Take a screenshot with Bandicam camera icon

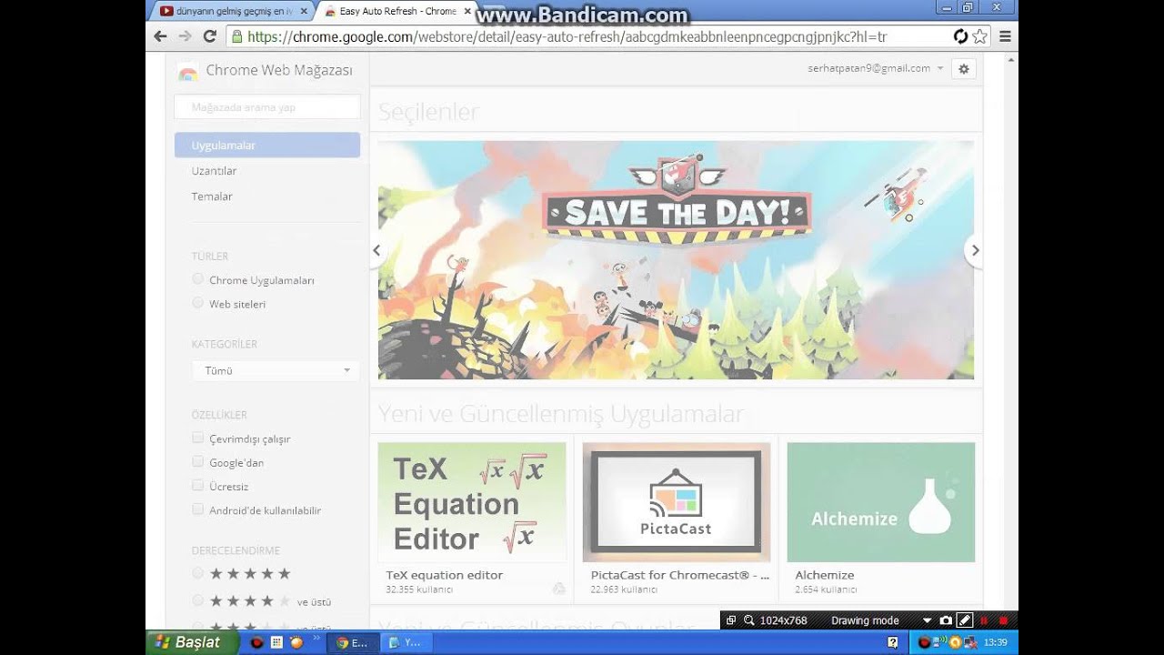[x=946, y=620]
